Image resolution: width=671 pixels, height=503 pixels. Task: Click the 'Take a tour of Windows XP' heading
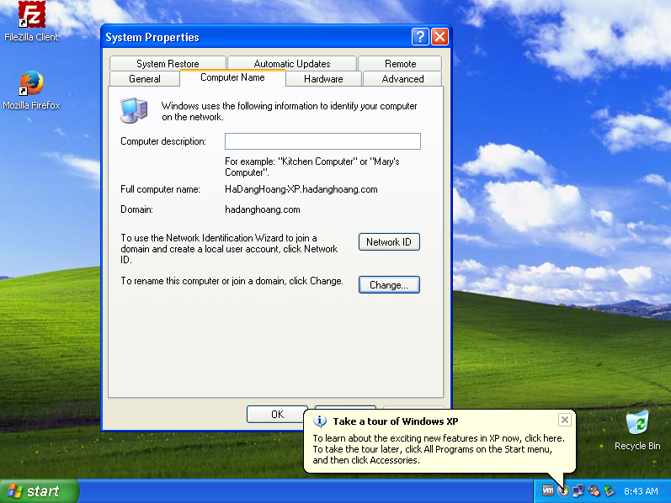[396, 421]
